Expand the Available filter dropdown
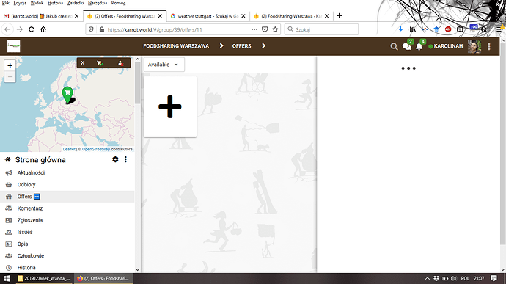Viewport: 506px width, 284px height. point(164,65)
